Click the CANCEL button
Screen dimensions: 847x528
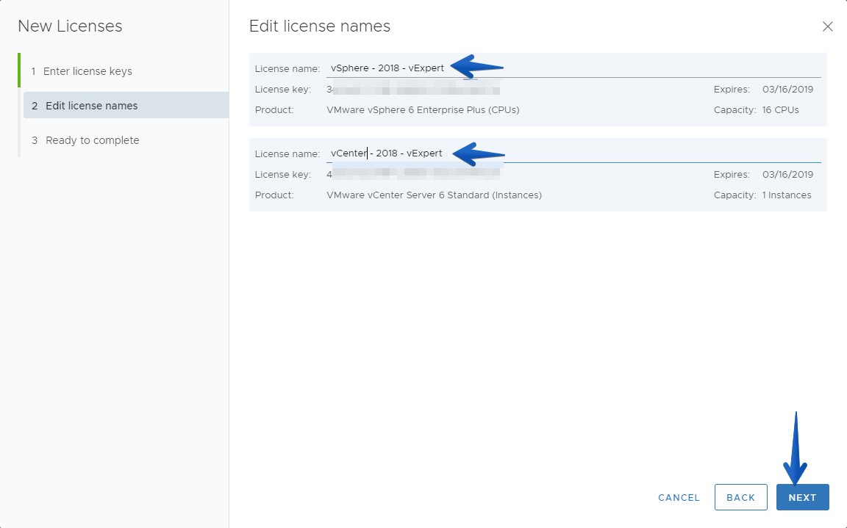(679, 498)
